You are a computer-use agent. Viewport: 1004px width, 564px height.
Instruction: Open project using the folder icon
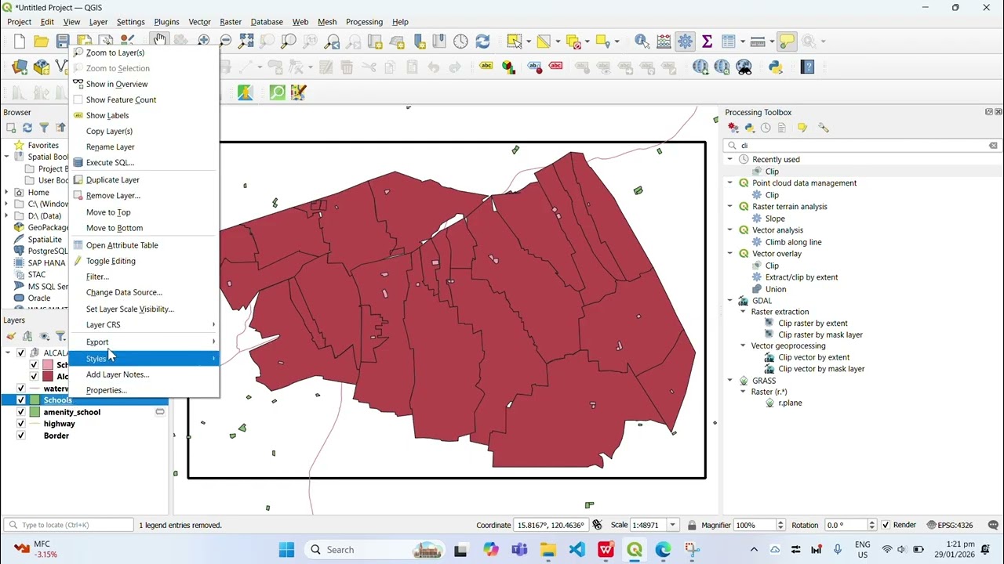pos(41,42)
